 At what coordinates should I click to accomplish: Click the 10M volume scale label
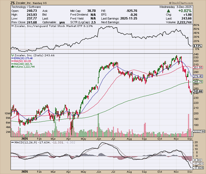7,113
